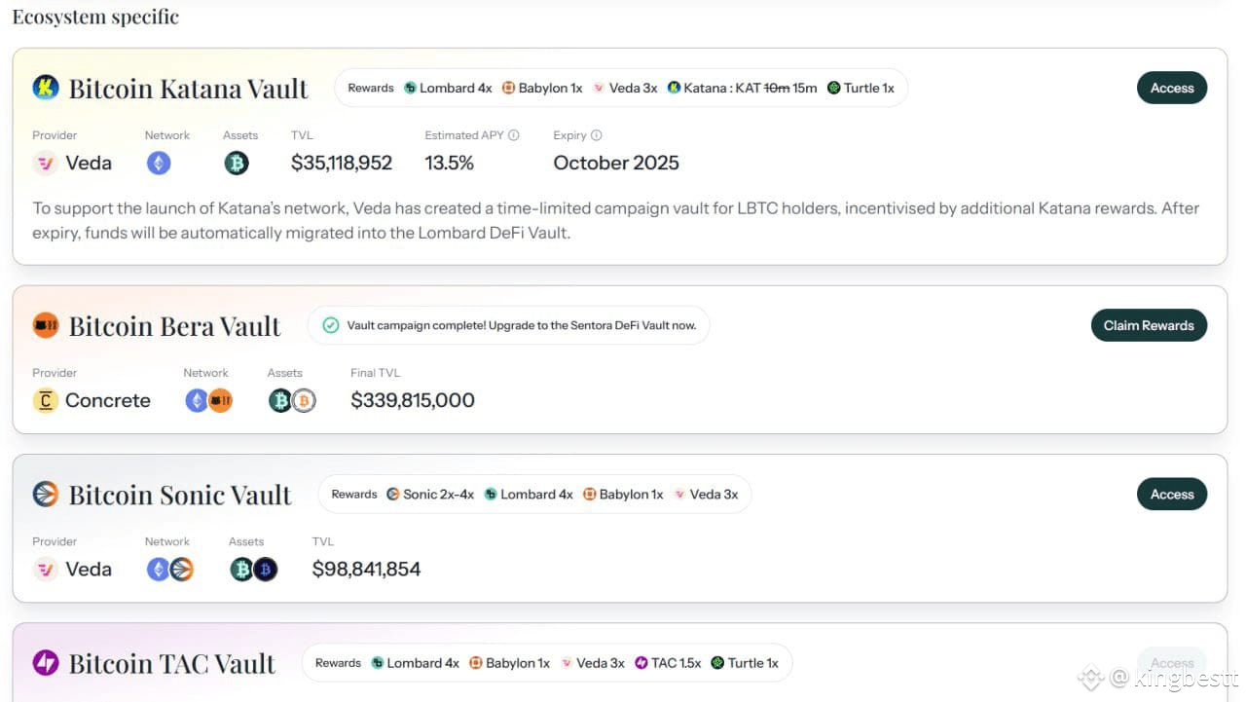Click the Veda provider icon in Sonic Vault

coord(46,569)
